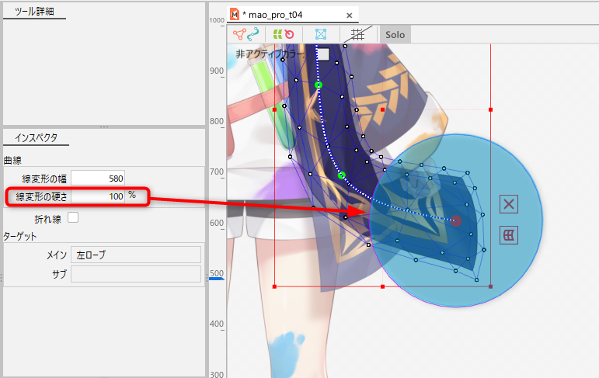Click the 線変形の硬さ value field
599x378 pixels.
[97, 196]
